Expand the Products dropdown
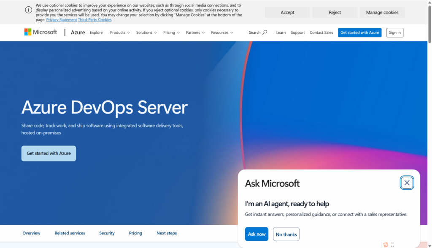Image resolution: width=432 pixels, height=248 pixels. coord(120,33)
